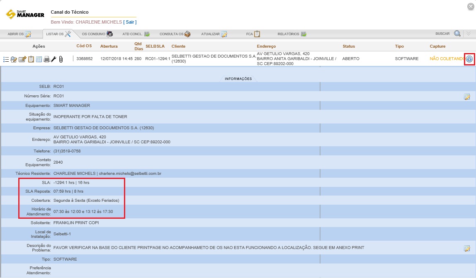Click the Status column header
The height and width of the screenshot is (278, 476).
click(x=348, y=46)
